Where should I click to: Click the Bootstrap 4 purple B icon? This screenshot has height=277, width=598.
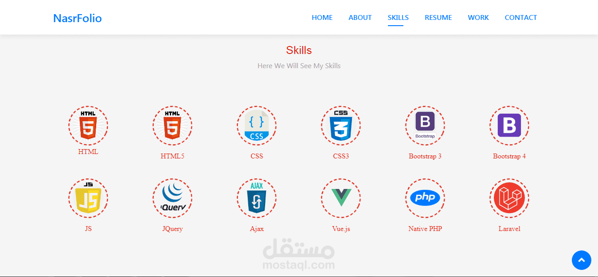coord(509,125)
